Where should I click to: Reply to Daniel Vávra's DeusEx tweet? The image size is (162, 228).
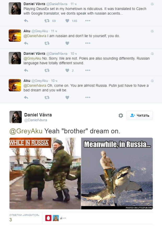point(26,21)
